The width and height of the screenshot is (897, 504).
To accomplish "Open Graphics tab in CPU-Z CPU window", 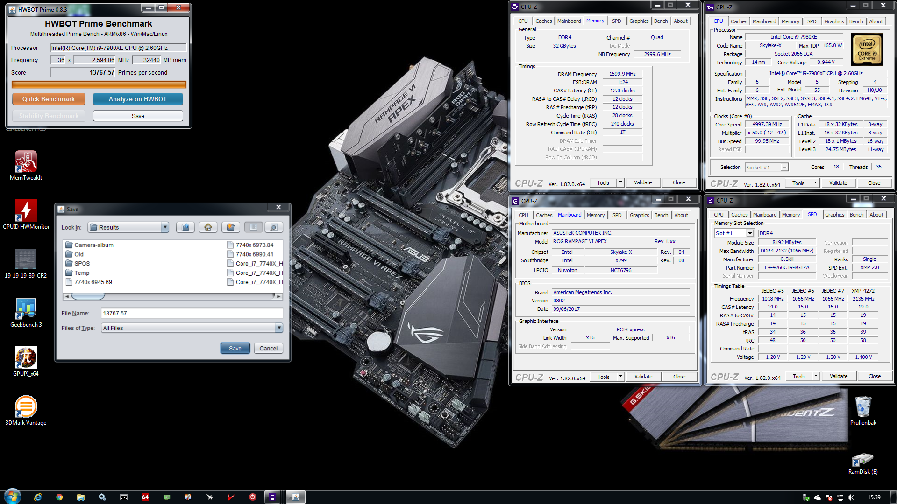I will [834, 21].
